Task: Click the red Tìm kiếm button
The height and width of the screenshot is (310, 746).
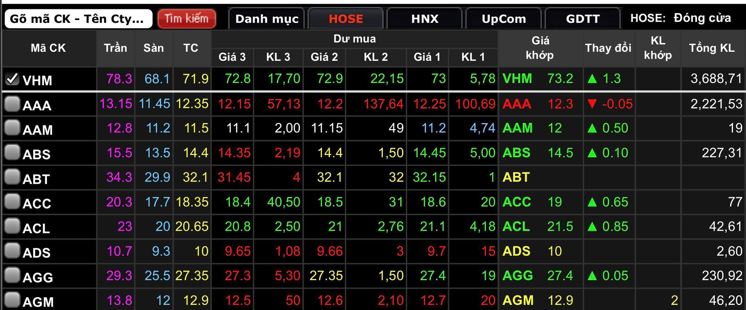Action: [x=186, y=19]
